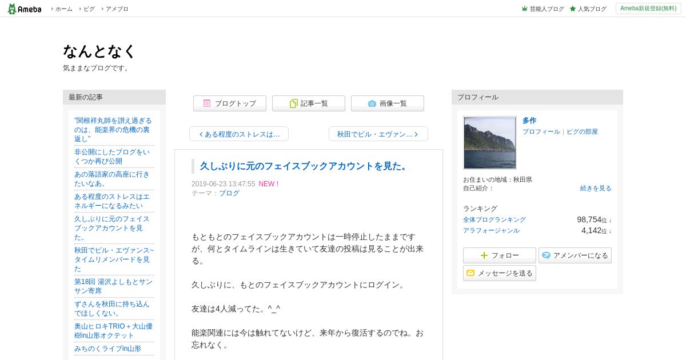The width and height of the screenshot is (686, 360).
Task: Go to ブログトップ
Action: [x=230, y=103]
